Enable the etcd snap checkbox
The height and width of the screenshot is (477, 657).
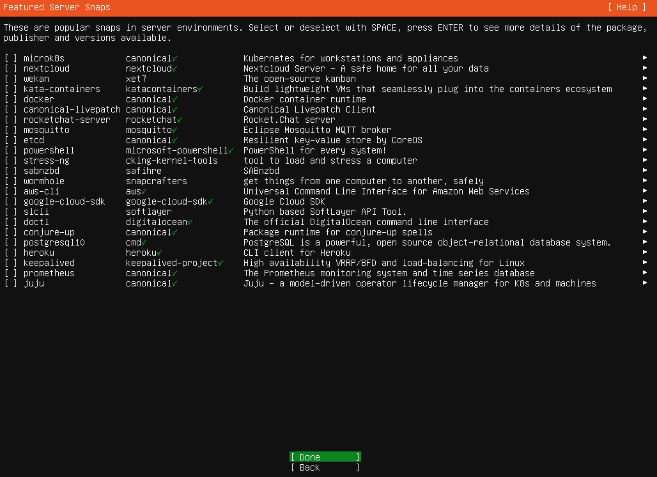11,140
